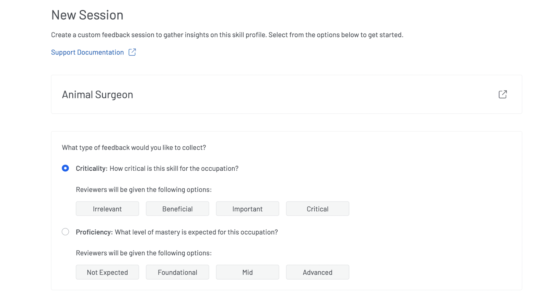Click the feedback type question text
549x292 pixels.
click(134, 147)
